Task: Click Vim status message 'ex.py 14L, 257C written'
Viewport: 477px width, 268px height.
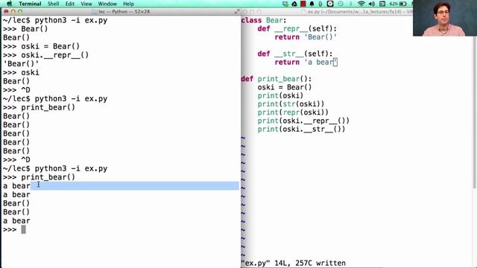Action: click(x=293, y=263)
